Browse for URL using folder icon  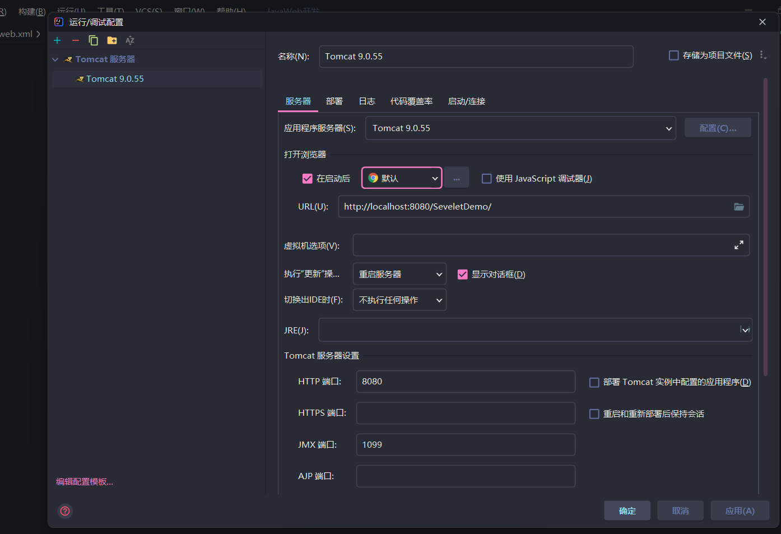[x=739, y=207]
